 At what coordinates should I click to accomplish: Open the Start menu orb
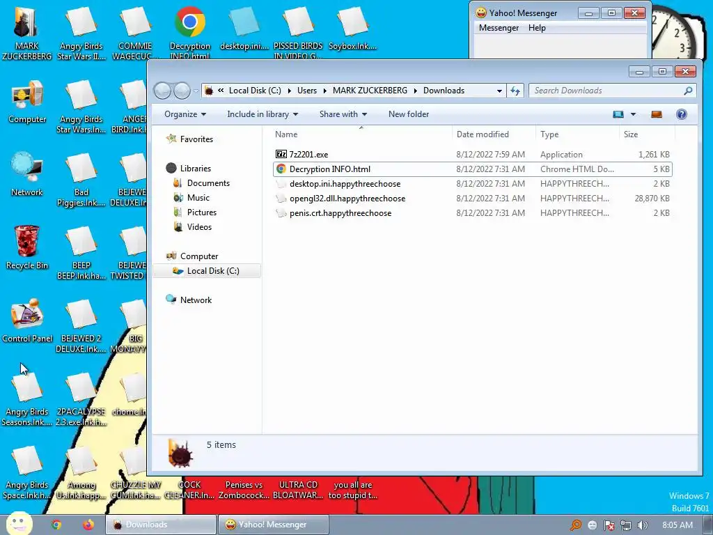pos(19,523)
